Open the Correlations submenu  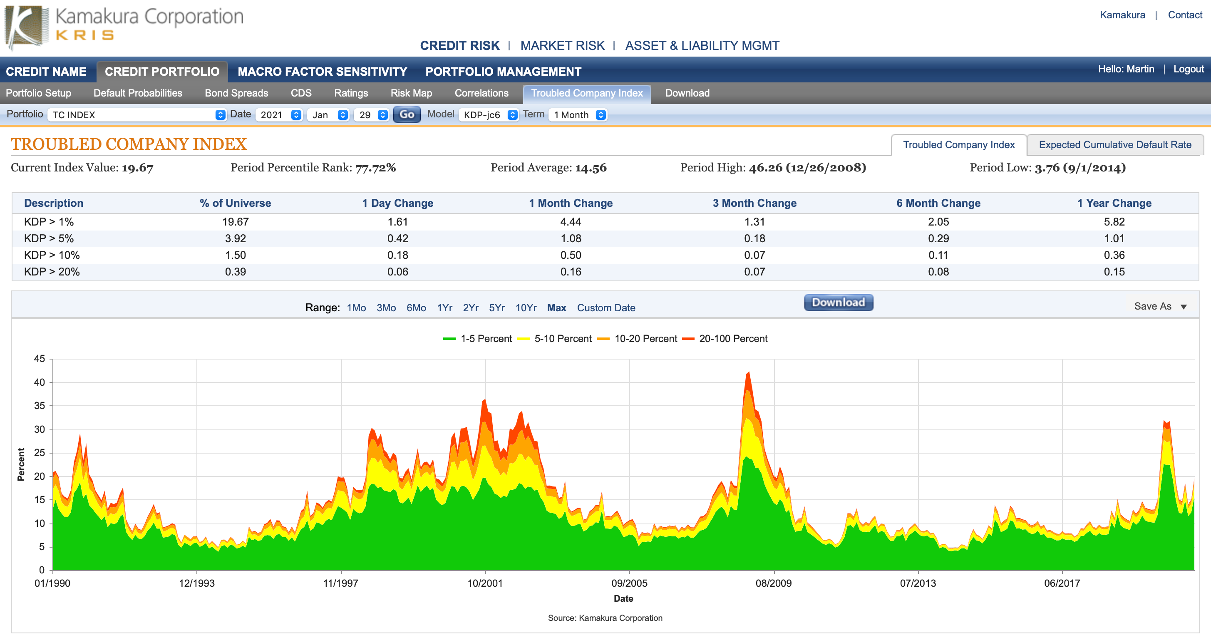point(481,93)
